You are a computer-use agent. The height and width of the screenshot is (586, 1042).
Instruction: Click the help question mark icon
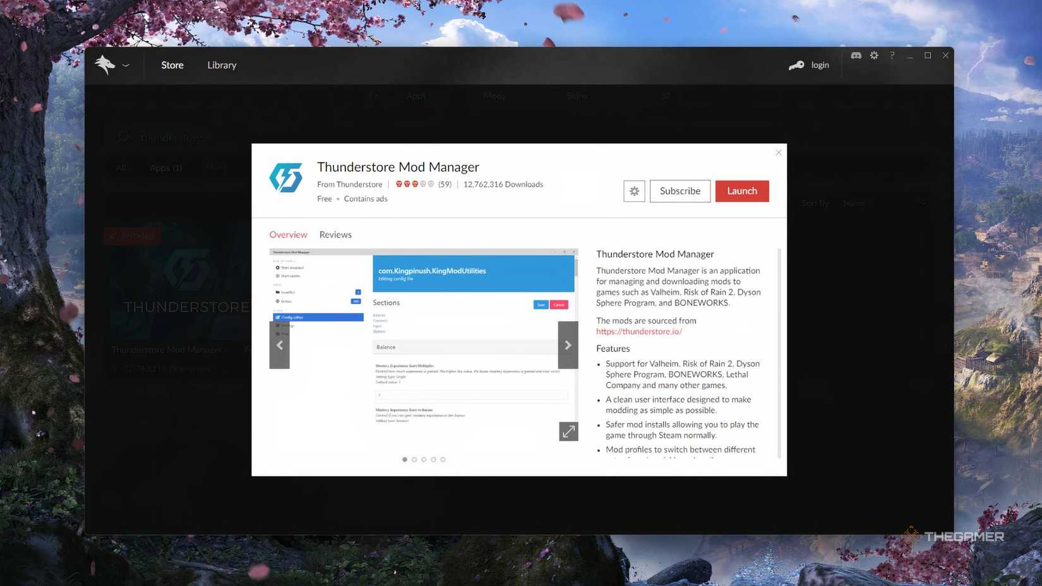(892, 56)
